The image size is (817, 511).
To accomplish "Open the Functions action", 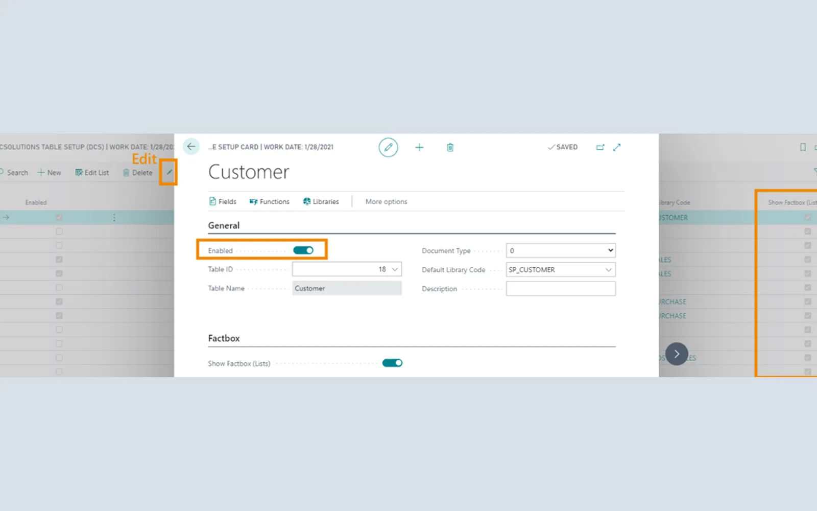I will click(x=269, y=201).
